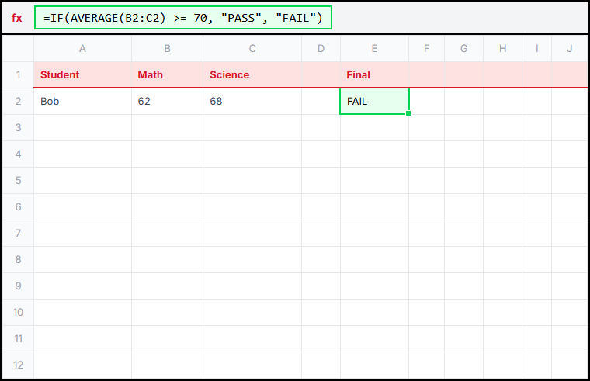This screenshot has width=590, height=381.
Task: Select cell E2 showing FAIL
Action: (x=374, y=102)
